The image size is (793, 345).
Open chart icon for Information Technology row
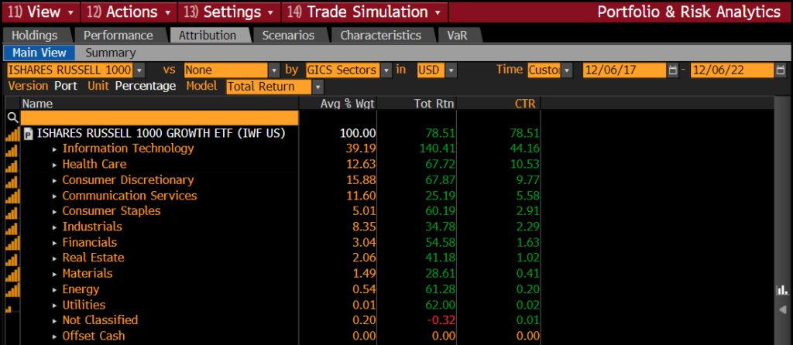[12, 149]
